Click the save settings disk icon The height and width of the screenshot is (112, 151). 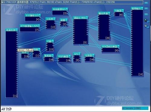[146, 21]
